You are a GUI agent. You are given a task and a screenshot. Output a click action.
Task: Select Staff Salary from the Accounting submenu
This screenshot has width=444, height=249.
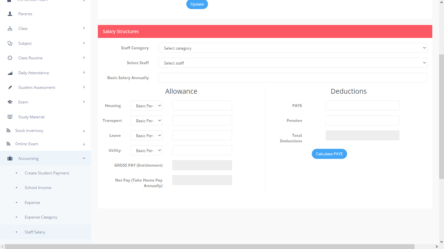tap(35, 232)
